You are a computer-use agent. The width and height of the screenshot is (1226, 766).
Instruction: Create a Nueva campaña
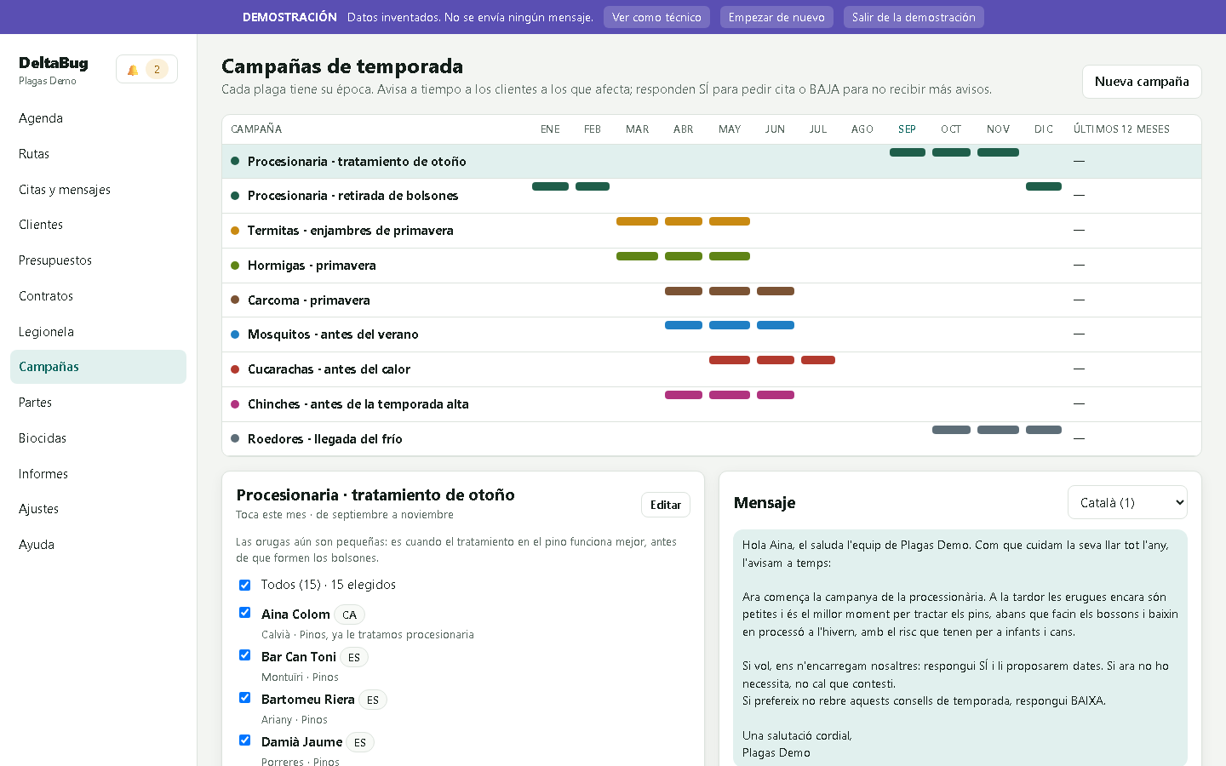pyautogui.click(x=1142, y=82)
